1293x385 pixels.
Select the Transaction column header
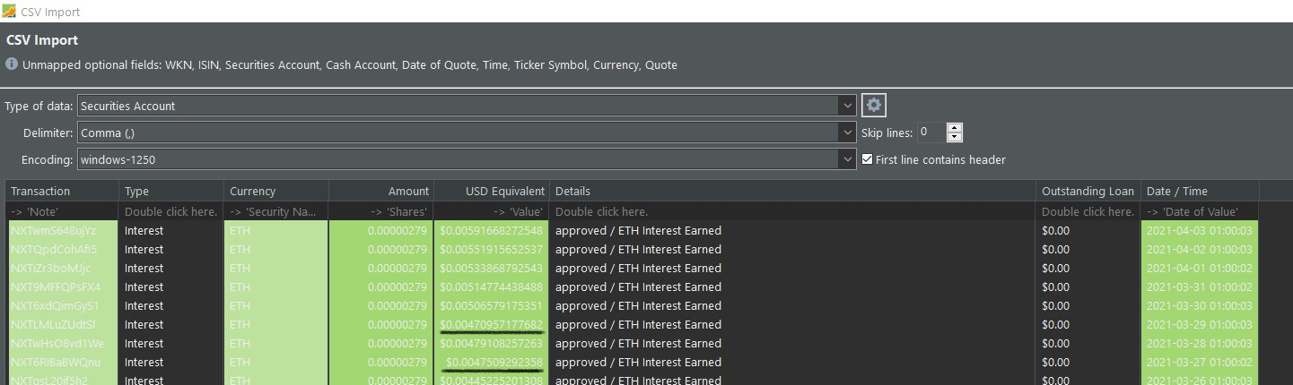[62, 191]
